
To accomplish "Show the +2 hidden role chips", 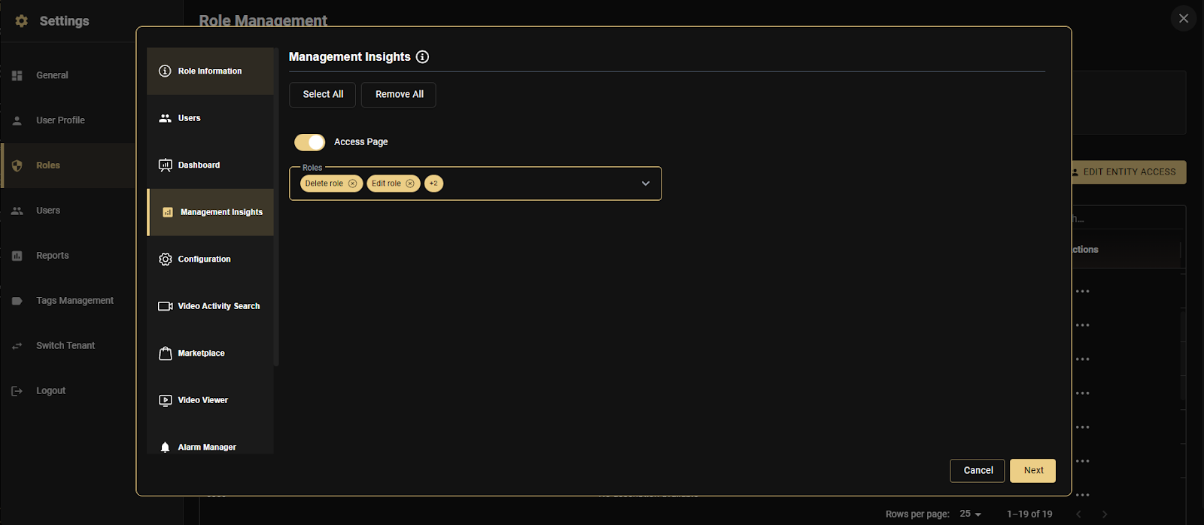I will (x=433, y=184).
